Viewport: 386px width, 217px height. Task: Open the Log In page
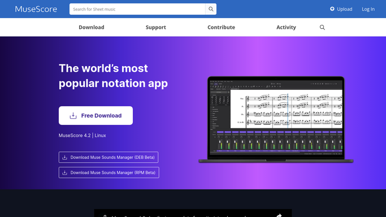368,9
